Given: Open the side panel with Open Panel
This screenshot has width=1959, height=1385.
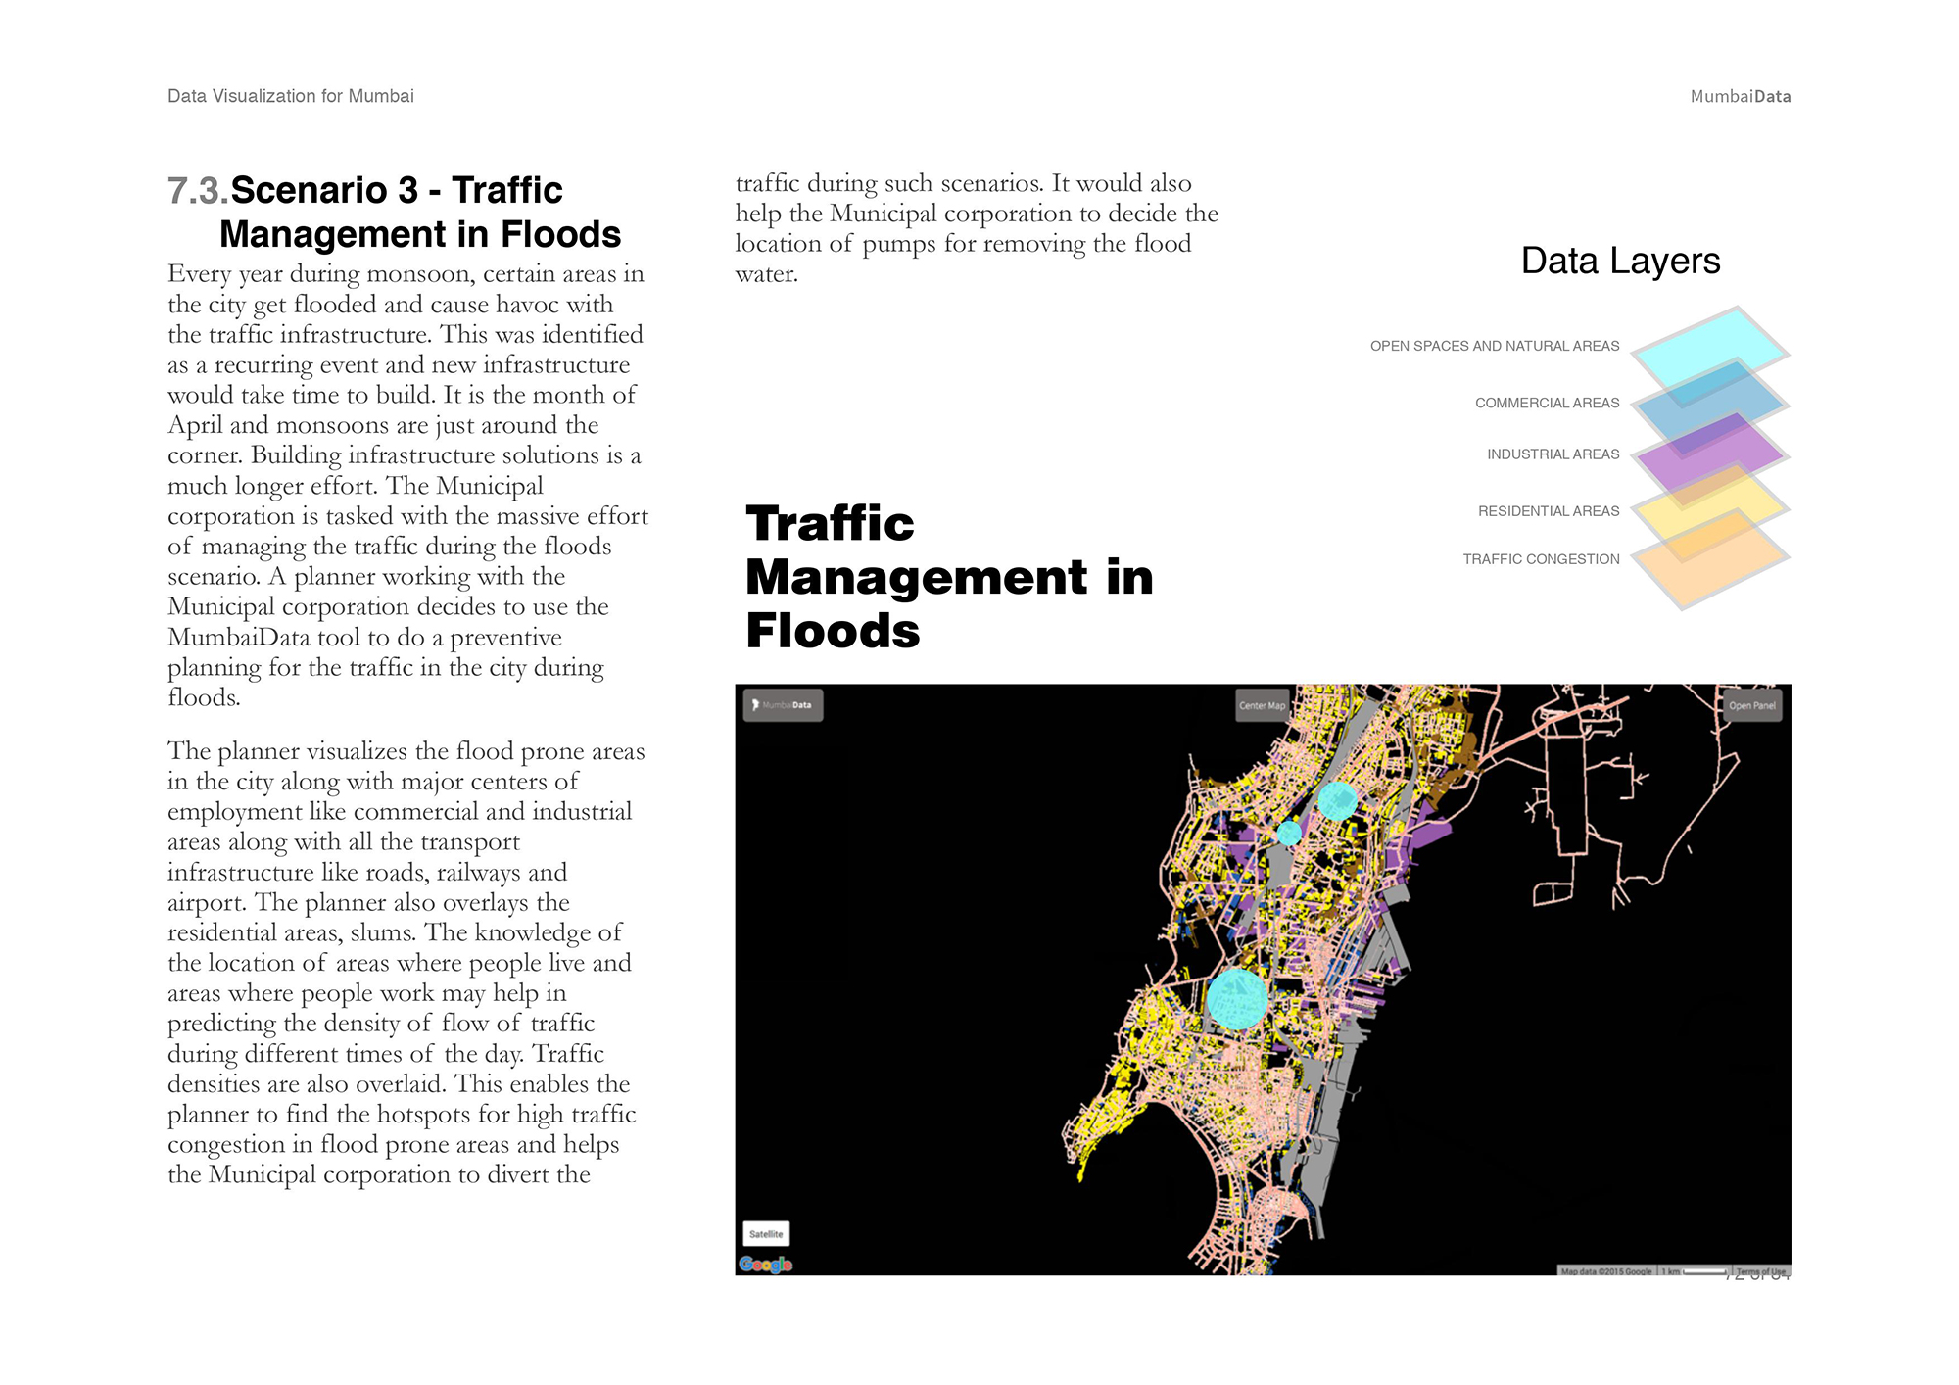Looking at the screenshot, I should [x=1751, y=705].
